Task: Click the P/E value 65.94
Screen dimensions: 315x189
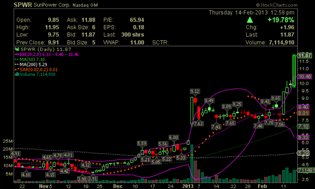Action: click(137, 20)
